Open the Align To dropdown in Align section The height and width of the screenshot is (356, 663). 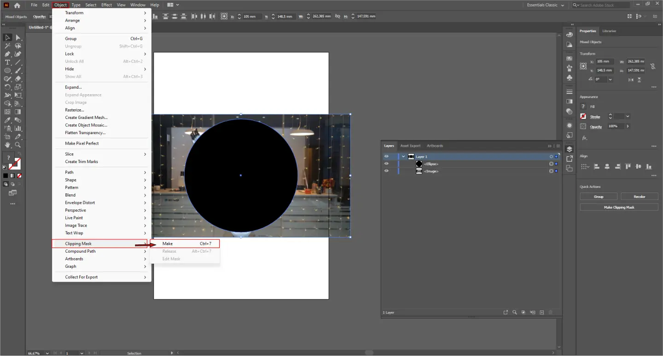pyautogui.click(x=584, y=166)
